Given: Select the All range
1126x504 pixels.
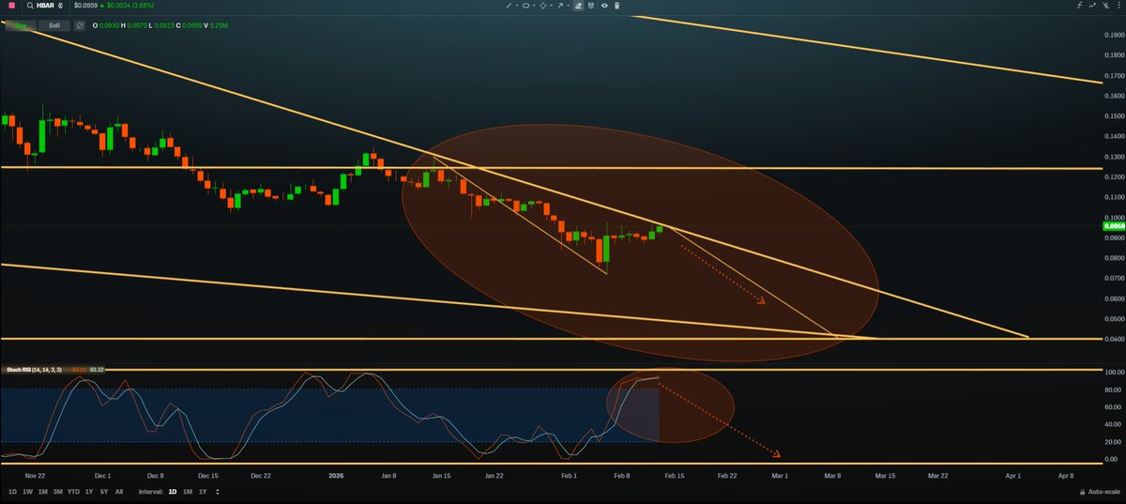Looking at the screenshot, I should click(119, 492).
